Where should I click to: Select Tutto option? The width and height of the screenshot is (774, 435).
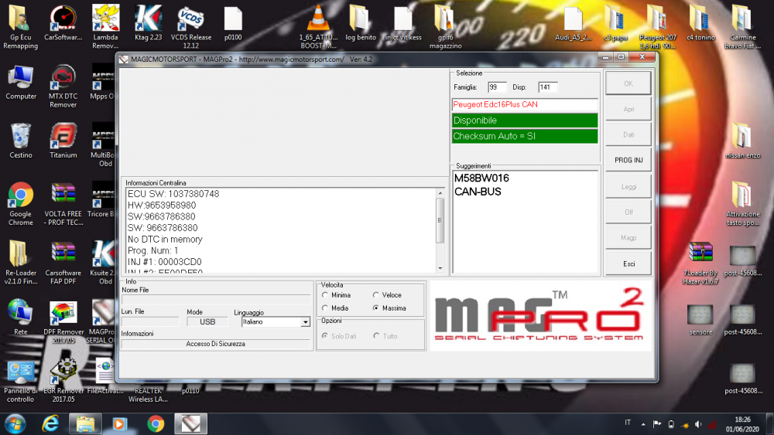[376, 336]
